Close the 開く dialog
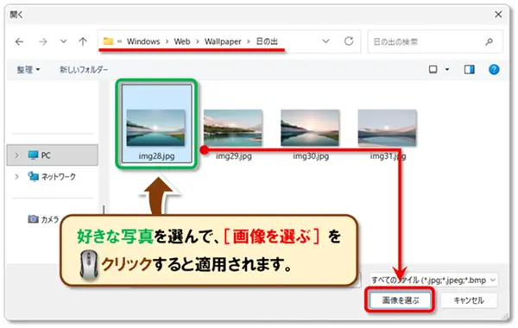The image size is (518, 328). point(498,14)
